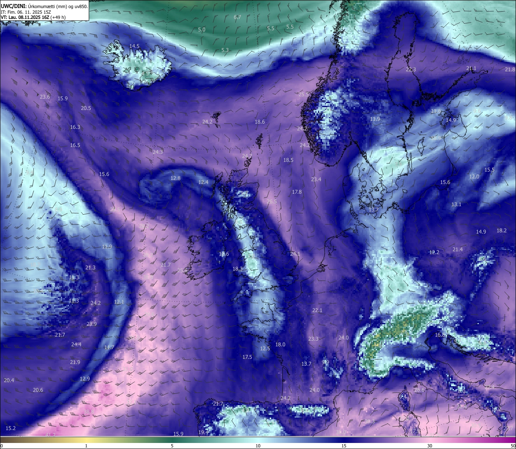This screenshot has height=449, width=516.
Task: Click the 5.3 value on the map
Action: pos(225,50)
